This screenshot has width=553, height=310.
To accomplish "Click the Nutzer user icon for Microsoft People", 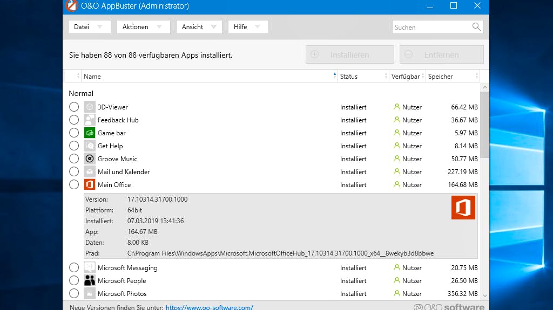I will pyautogui.click(x=397, y=280).
